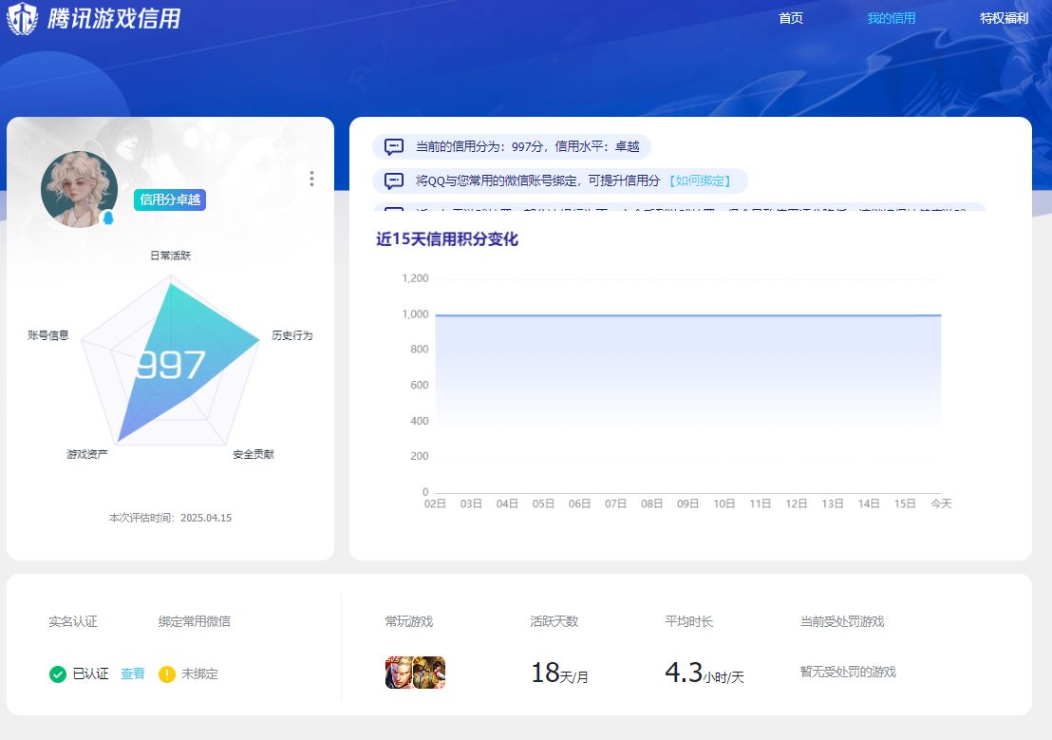Open the first frequently played game icon
Screen dimensions: 1052x740
coord(399,673)
